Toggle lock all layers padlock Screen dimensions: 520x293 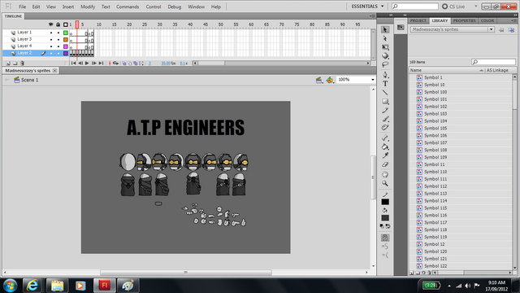pyautogui.click(x=58, y=24)
